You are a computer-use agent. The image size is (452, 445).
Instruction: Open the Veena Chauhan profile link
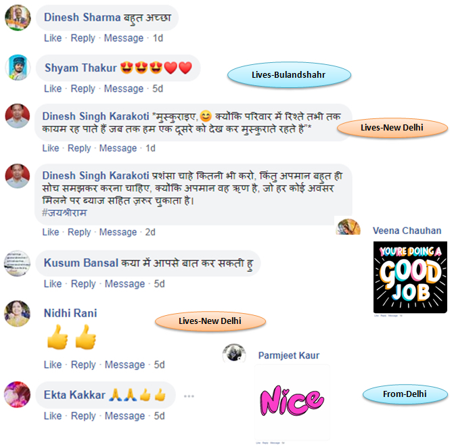[407, 231]
